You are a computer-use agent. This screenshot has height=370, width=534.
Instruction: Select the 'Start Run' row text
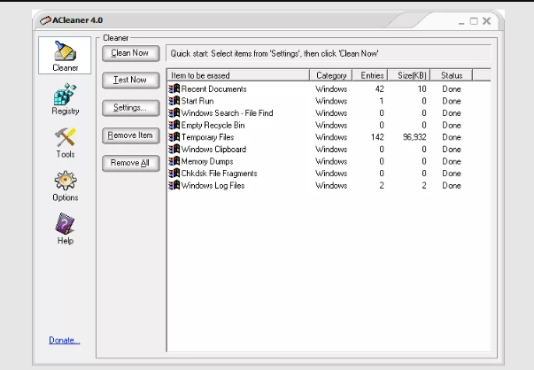197,101
